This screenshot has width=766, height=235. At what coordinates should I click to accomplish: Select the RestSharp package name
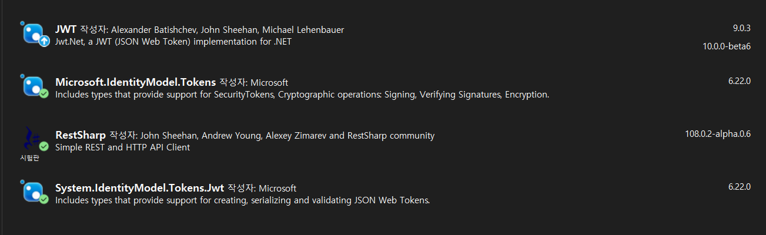(x=81, y=135)
